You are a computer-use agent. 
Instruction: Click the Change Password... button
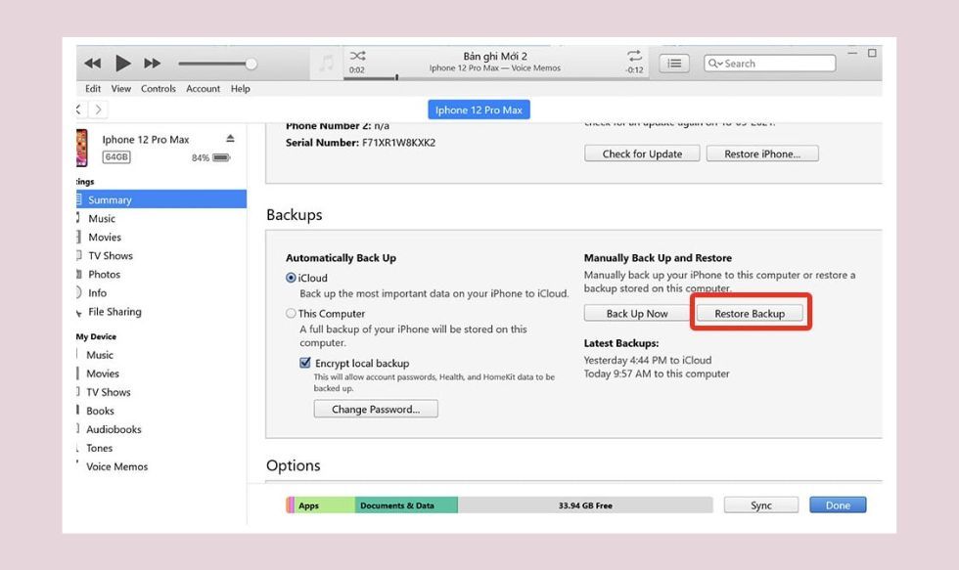376,409
